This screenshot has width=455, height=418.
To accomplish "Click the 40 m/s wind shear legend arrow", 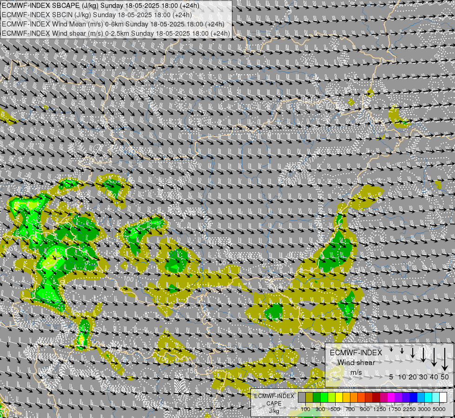I will click(434, 357).
